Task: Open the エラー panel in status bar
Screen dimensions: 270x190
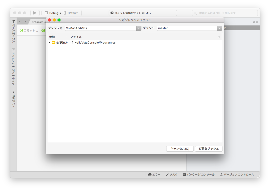Action: (154, 174)
